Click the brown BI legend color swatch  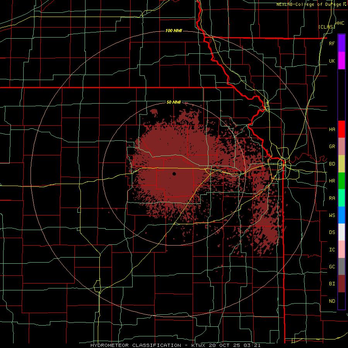pyautogui.click(x=341, y=284)
